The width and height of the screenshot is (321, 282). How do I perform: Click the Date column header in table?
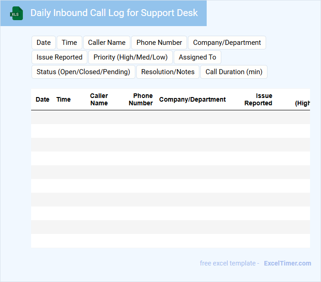point(43,99)
